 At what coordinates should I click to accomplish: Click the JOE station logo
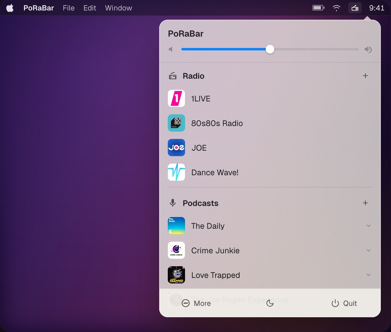176,148
